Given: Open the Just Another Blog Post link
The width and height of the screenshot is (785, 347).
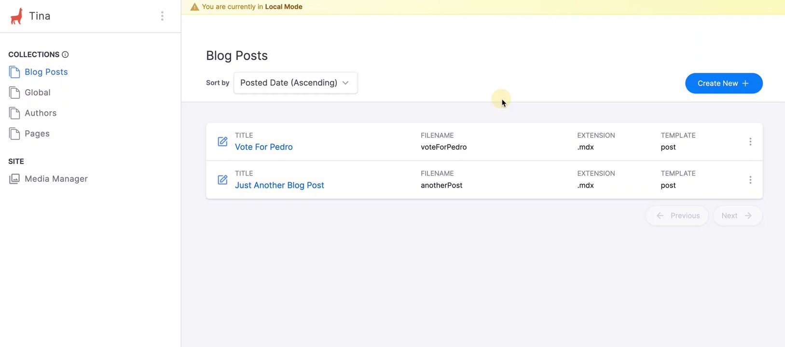Looking at the screenshot, I should click(x=279, y=186).
